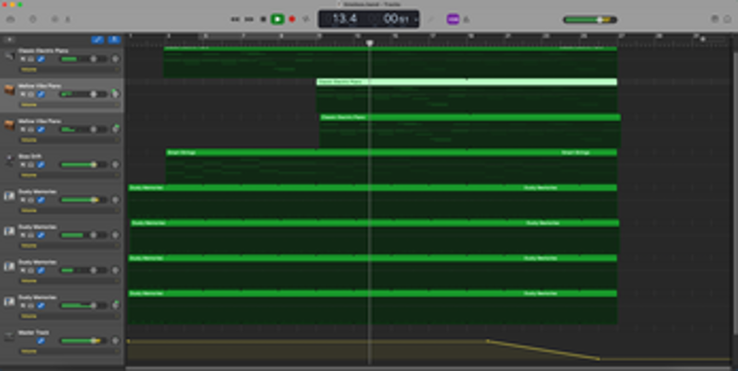The height and width of the screenshot is (371, 738).
Task: Click the Master Track pan knob
Action: [x=114, y=341]
